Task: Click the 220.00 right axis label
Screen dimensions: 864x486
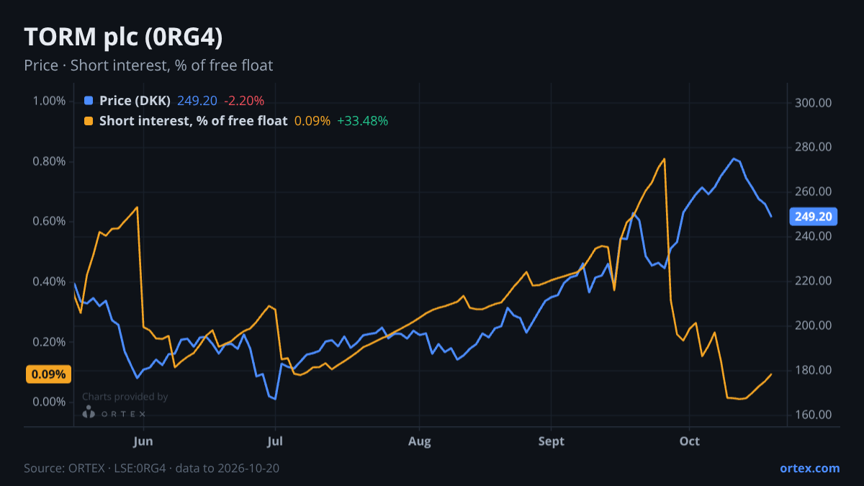Action: [x=814, y=282]
